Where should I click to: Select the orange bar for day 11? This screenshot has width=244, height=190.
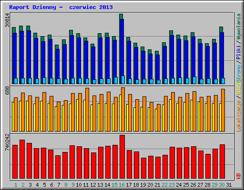click(x=87, y=110)
